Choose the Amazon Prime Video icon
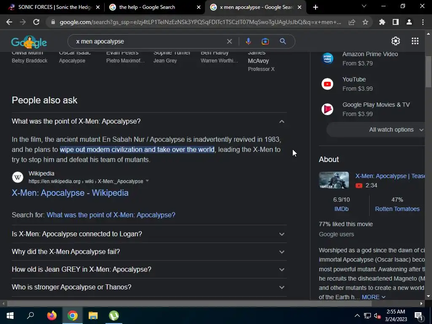Image resolution: width=432 pixels, height=324 pixels. [x=327, y=58]
